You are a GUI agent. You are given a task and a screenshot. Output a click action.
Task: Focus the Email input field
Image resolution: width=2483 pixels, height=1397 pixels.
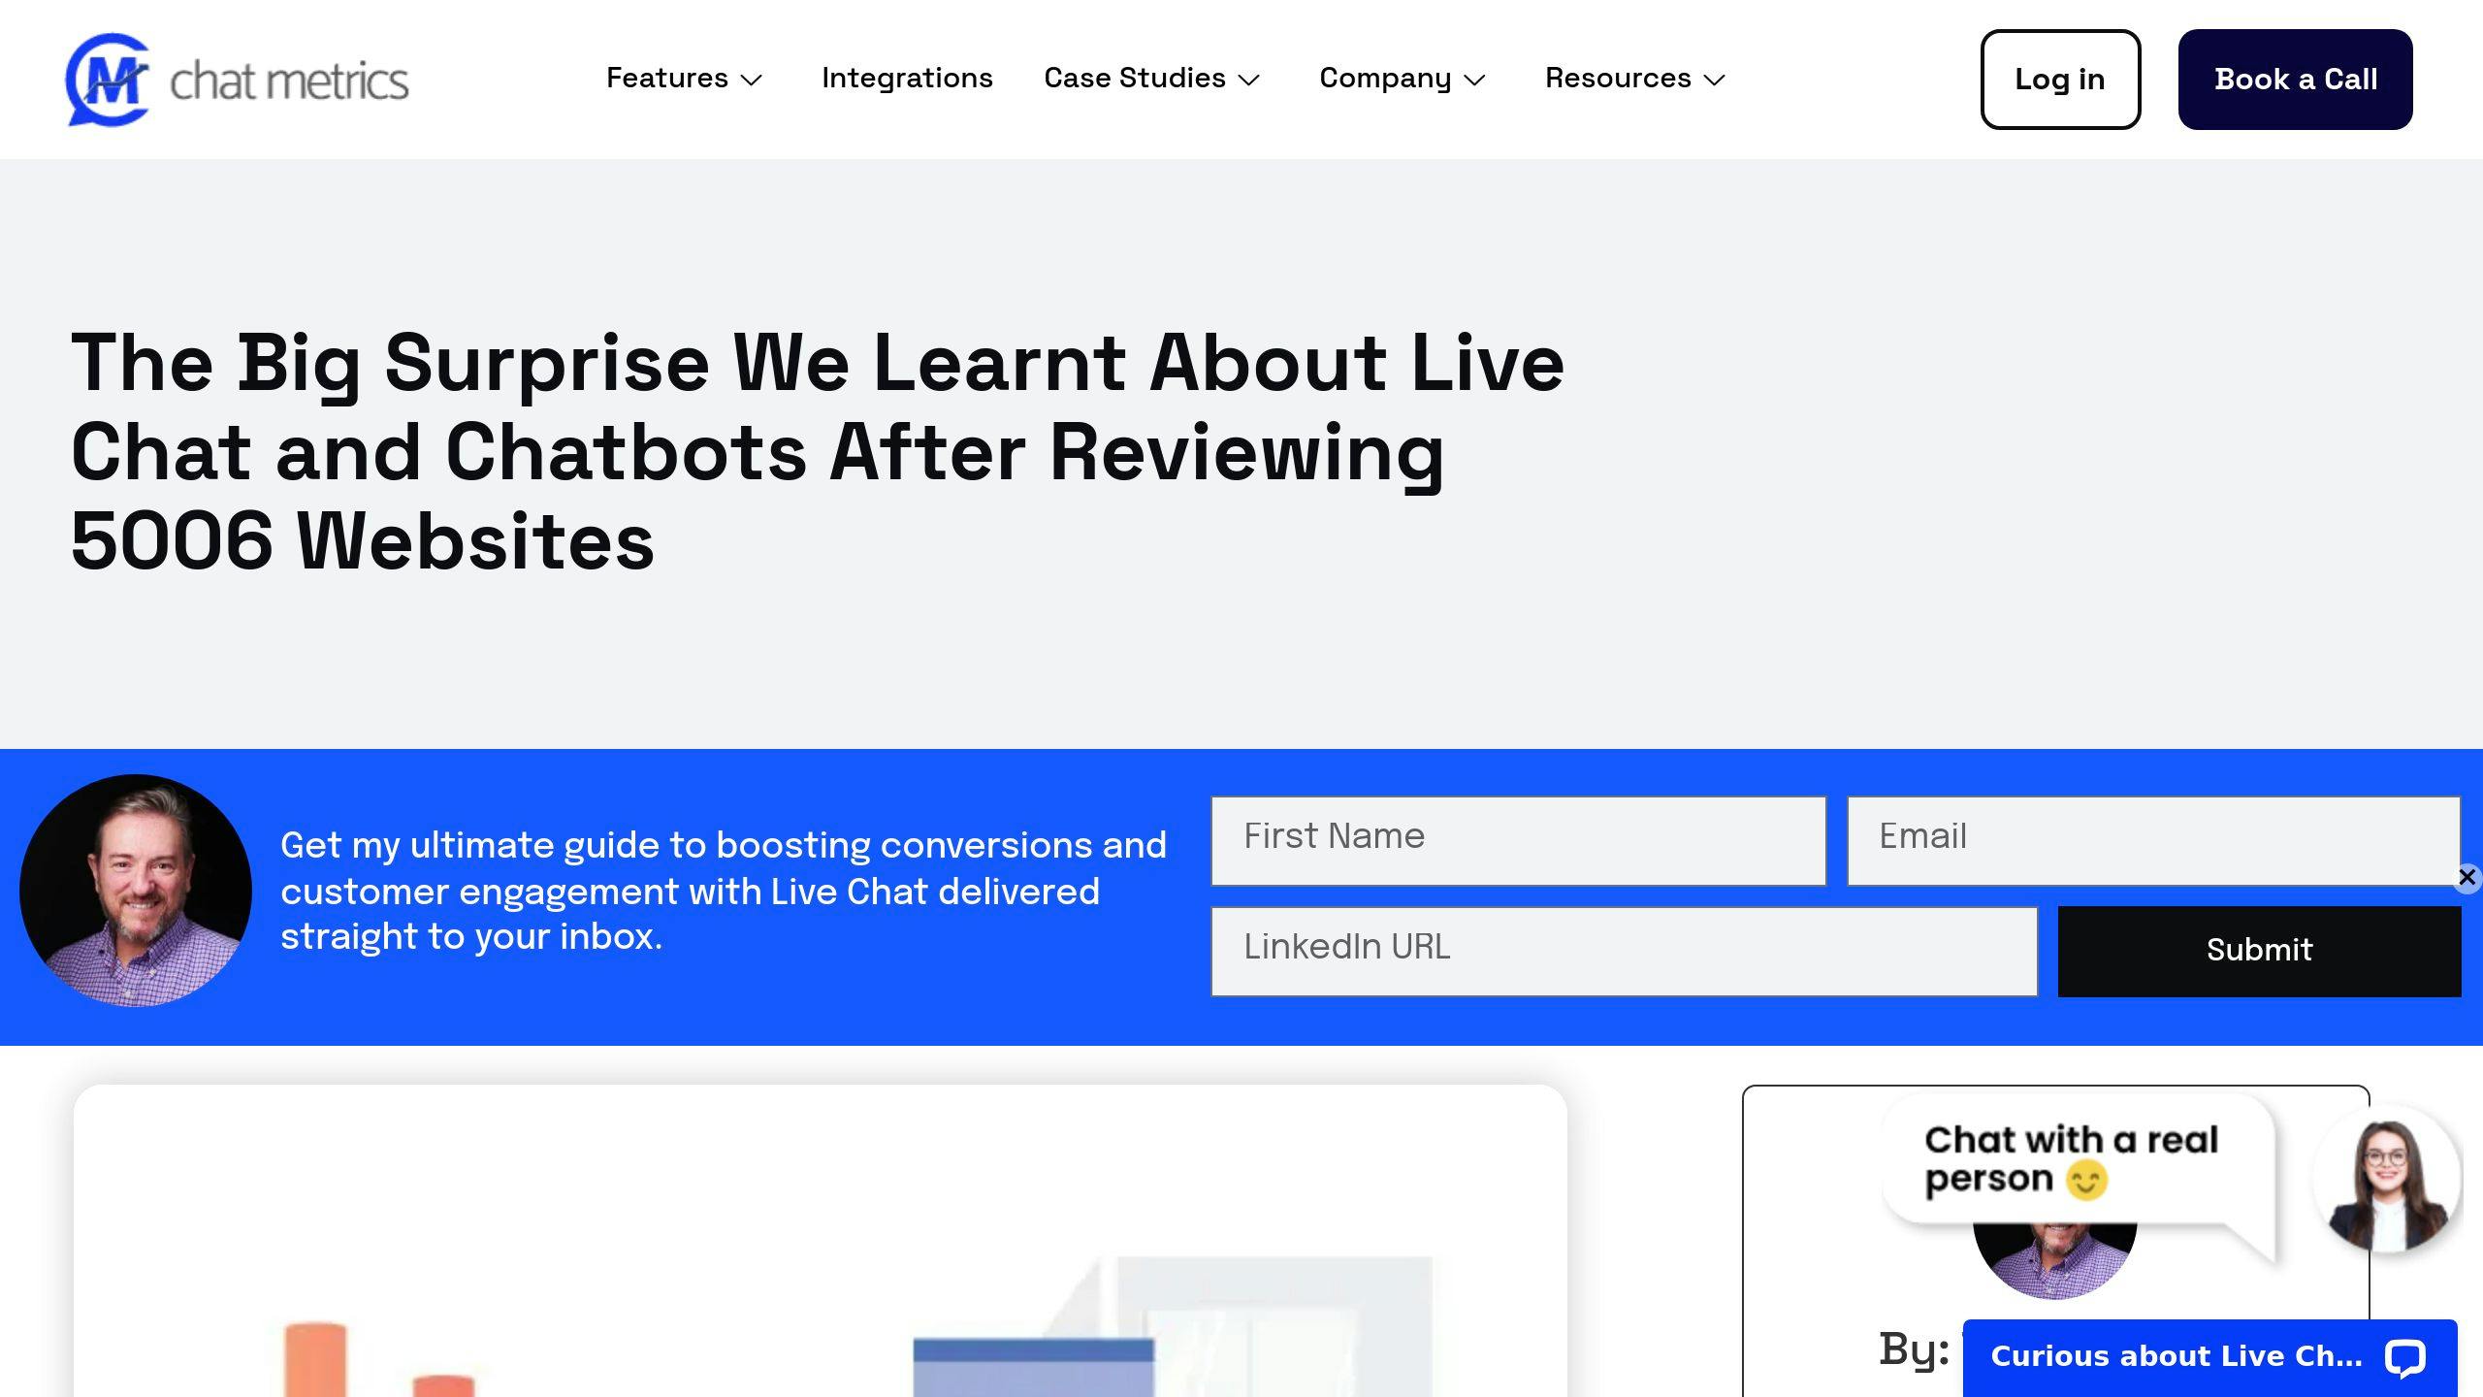point(2153,840)
